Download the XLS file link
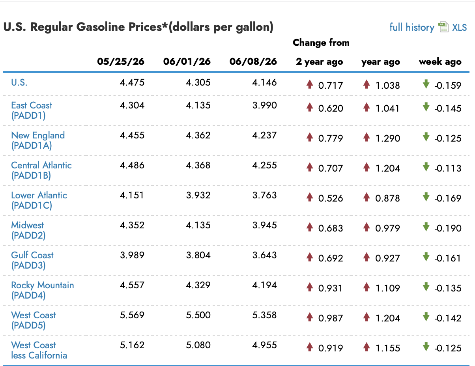Image resolution: width=475 pixels, height=366 pixels. (x=459, y=27)
